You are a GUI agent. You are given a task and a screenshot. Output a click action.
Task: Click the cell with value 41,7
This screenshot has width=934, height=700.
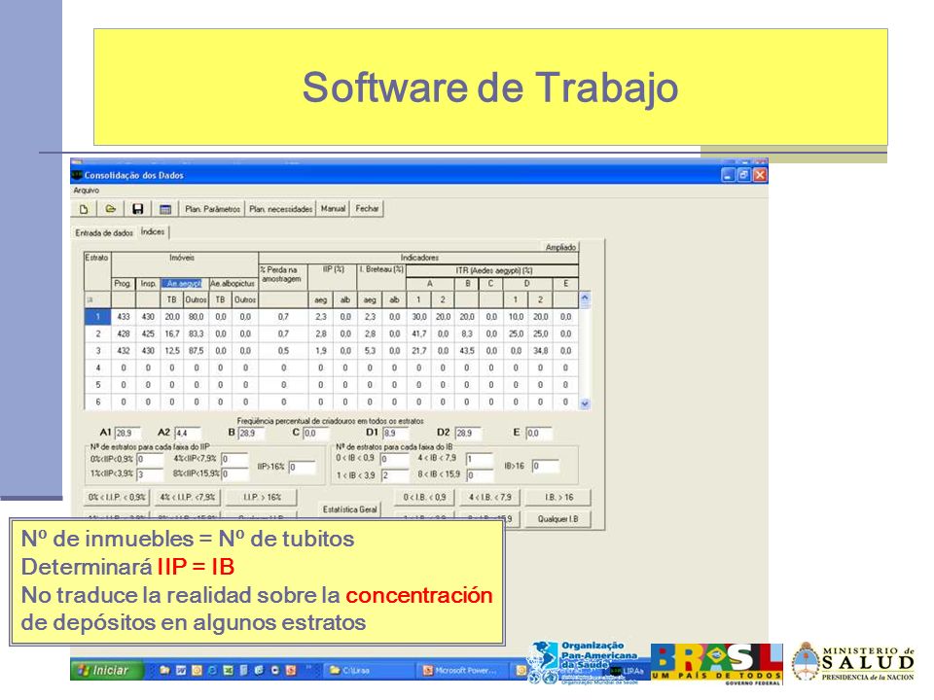pos(419,333)
